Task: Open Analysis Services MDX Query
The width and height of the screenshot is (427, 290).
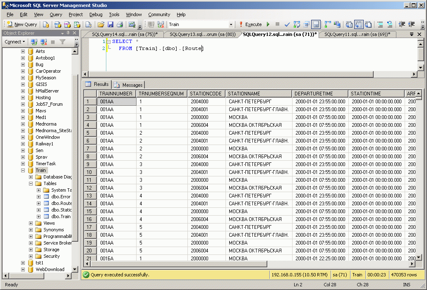Action: tap(58, 24)
